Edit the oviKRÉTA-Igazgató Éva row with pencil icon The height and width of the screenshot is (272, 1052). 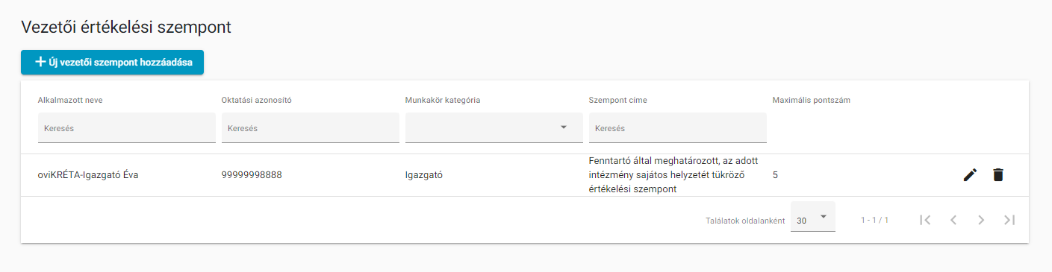tap(970, 175)
